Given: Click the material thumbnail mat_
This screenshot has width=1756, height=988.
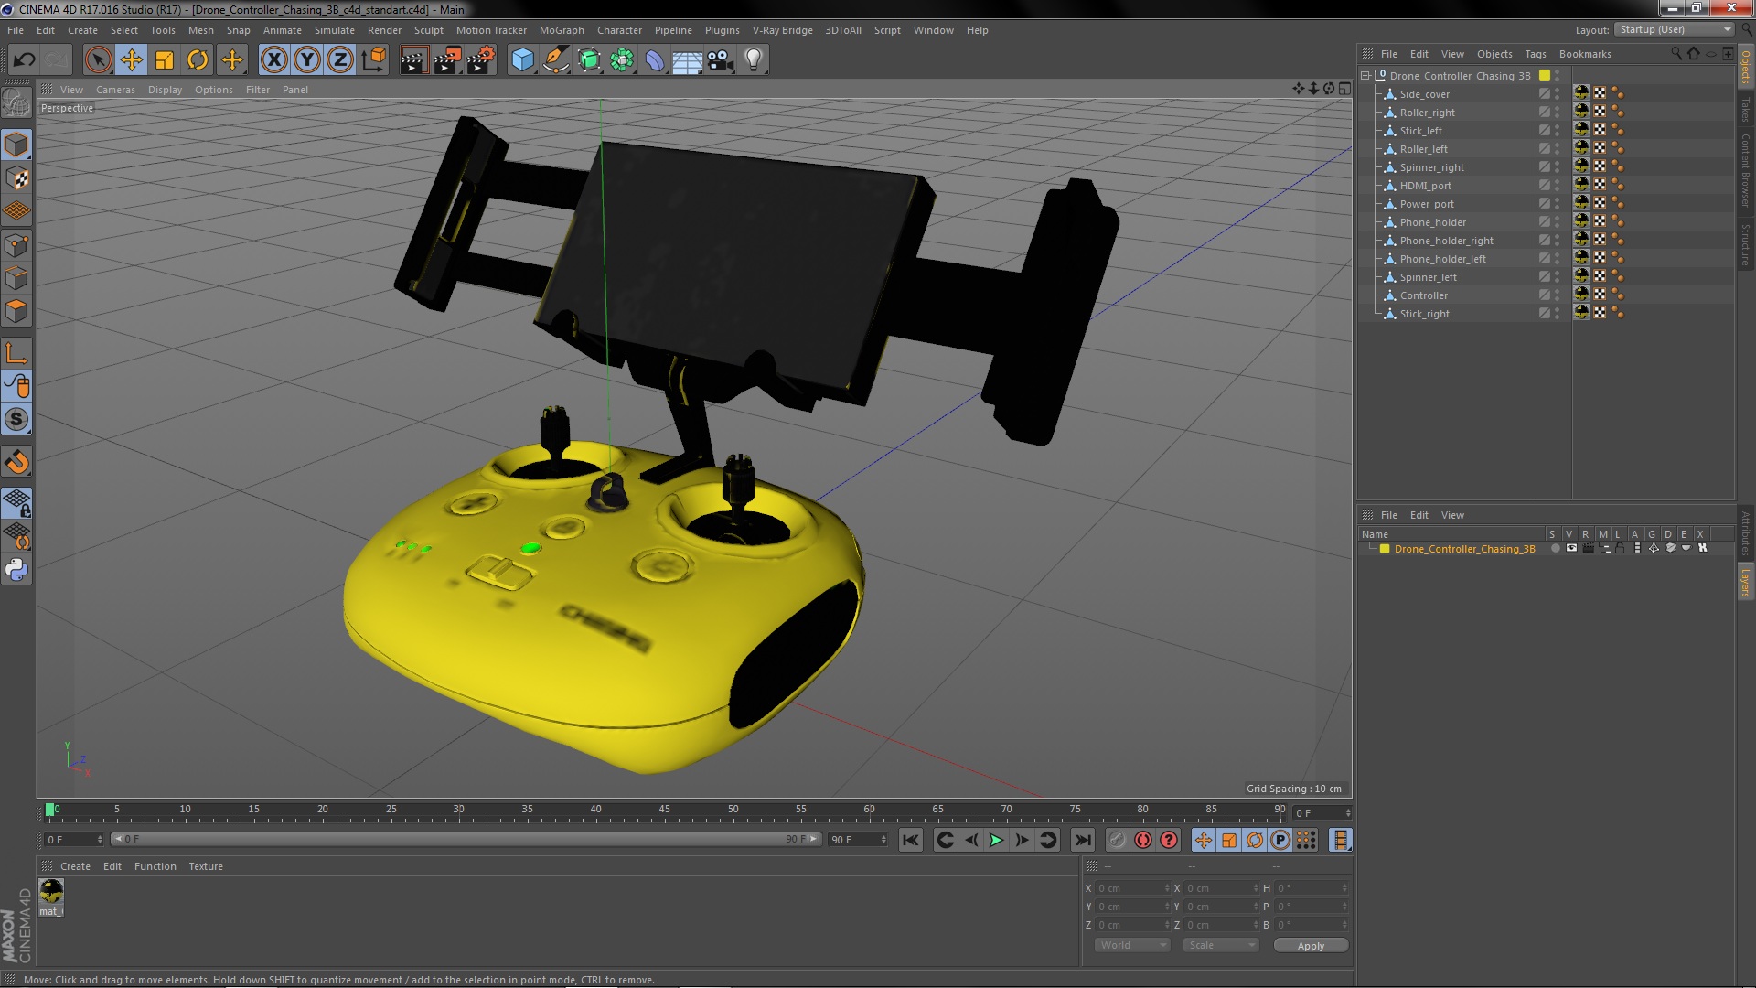Looking at the screenshot, I should (51, 892).
